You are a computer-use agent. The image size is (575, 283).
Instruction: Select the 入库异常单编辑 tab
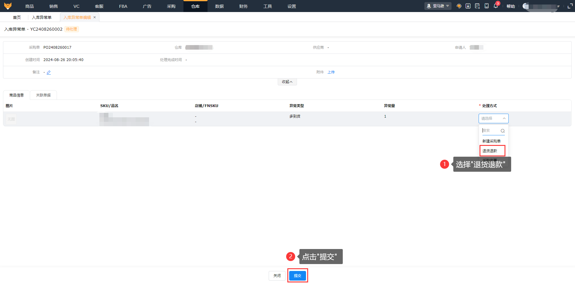tap(77, 17)
